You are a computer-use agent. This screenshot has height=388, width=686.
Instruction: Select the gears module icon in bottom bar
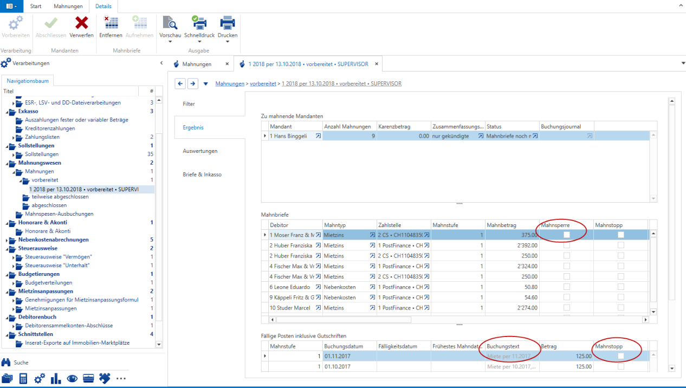coord(40,379)
